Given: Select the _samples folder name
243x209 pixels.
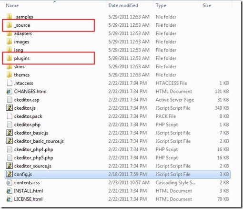Looking at the screenshot, I should 24,17.
